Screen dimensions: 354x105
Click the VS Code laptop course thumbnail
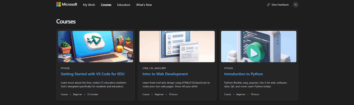pos(96,47)
